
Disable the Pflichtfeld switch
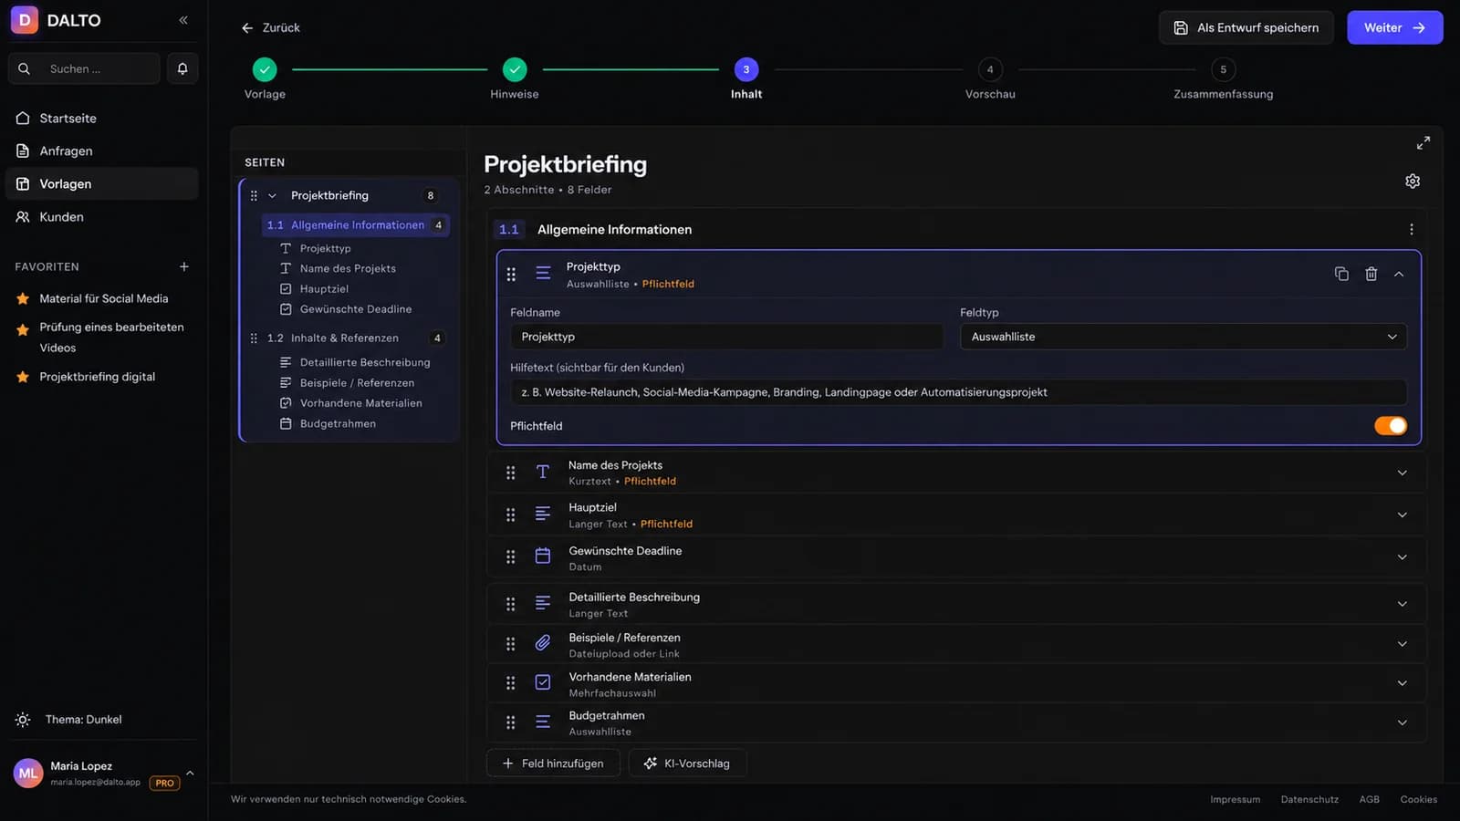click(1391, 426)
